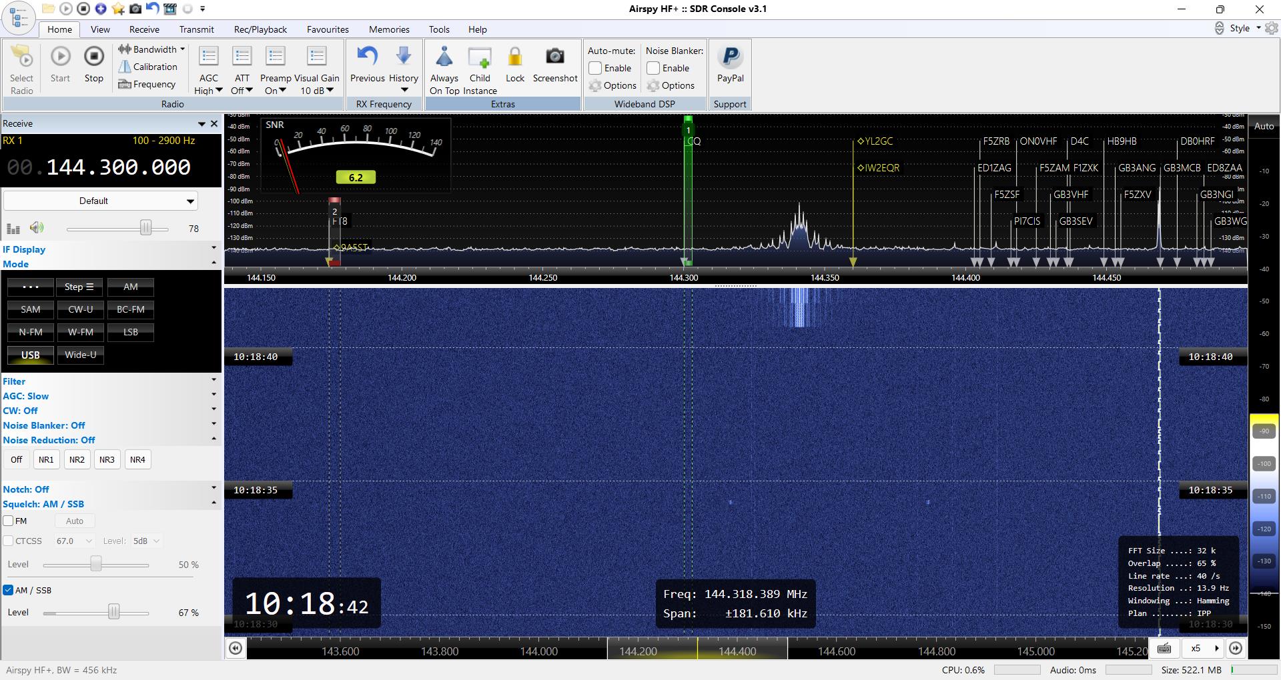
Task: Enable the Noise Blanker checkbox
Action: pos(653,68)
